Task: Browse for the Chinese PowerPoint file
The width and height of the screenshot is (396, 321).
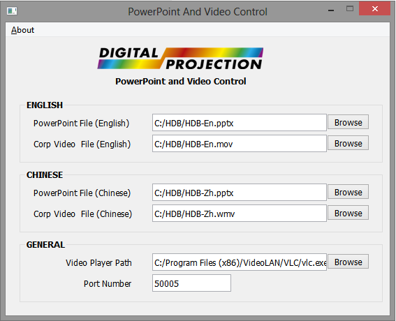Action: click(x=348, y=193)
